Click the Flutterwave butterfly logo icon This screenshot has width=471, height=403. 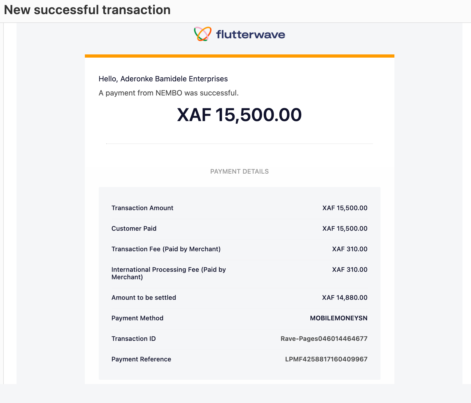(203, 34)
